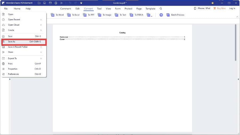Choose Open from the File menu
The image size is (240, 135).
23,14
